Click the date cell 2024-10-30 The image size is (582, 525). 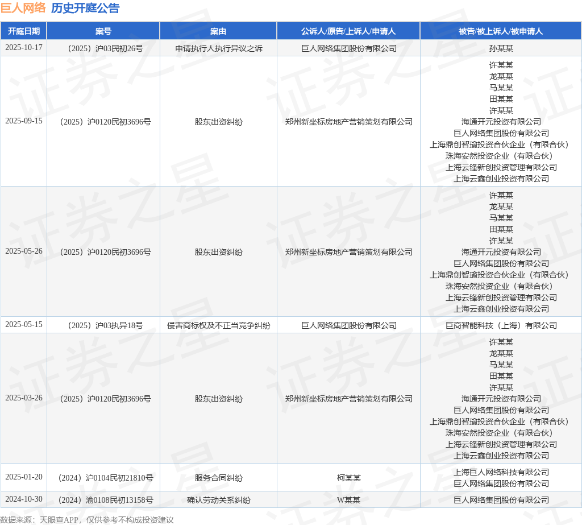click(24, 499)
